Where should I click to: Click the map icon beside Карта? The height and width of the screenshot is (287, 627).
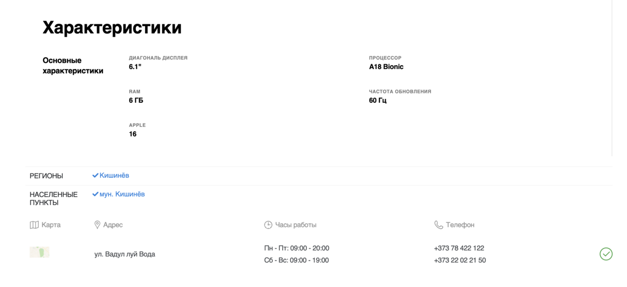pyautogui.click(x=34, y=225)
